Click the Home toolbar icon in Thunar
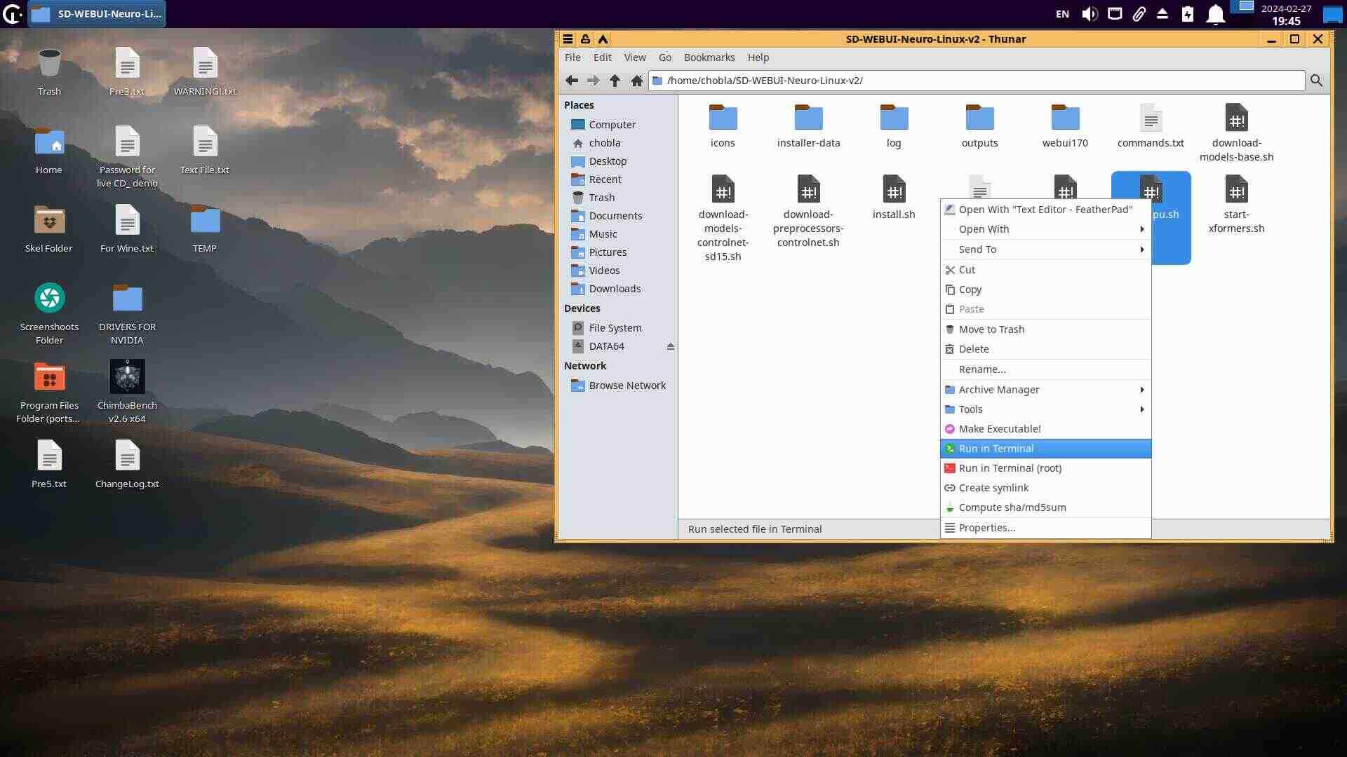 (636, 81)
